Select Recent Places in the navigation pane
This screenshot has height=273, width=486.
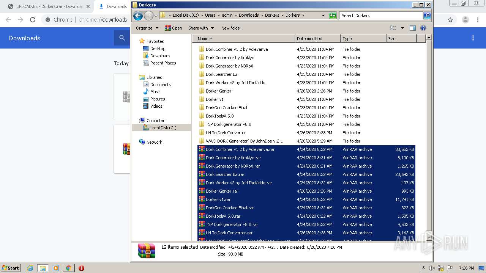pos(163,63)
